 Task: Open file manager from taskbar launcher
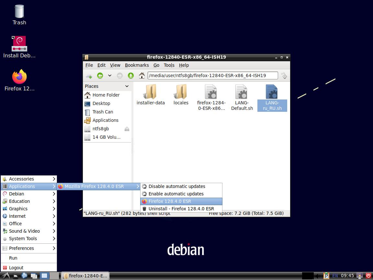[16, 276]
